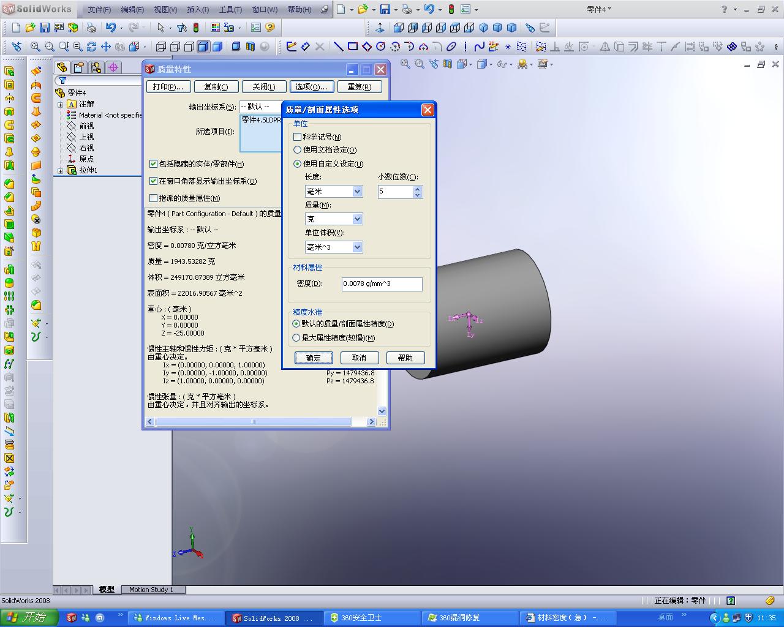Click the 打印(P)... button
Image resolution: width=784 pixels, height=627 pixels.
168,87
